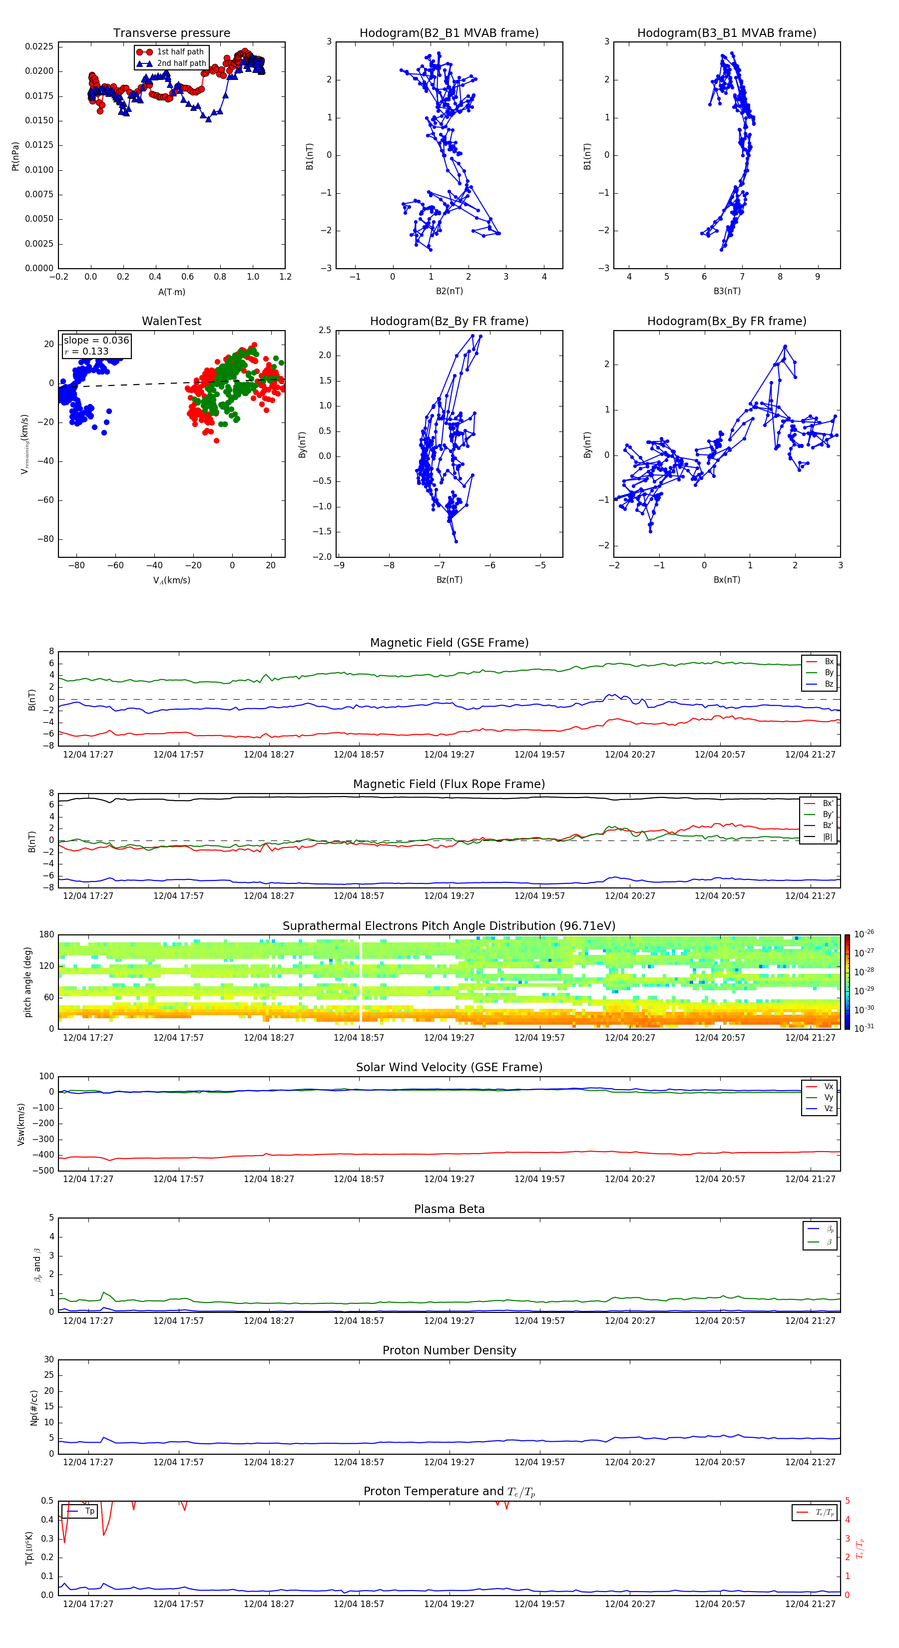
Task: Select the "A(T·m)" x-axis label
Action: point(171,292)
